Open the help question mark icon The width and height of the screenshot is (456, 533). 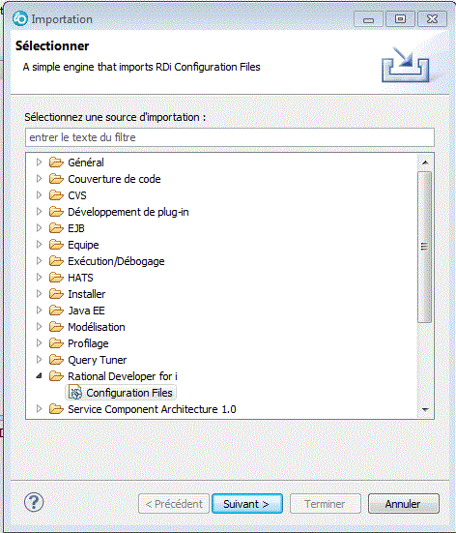click(x=34, y=502)
